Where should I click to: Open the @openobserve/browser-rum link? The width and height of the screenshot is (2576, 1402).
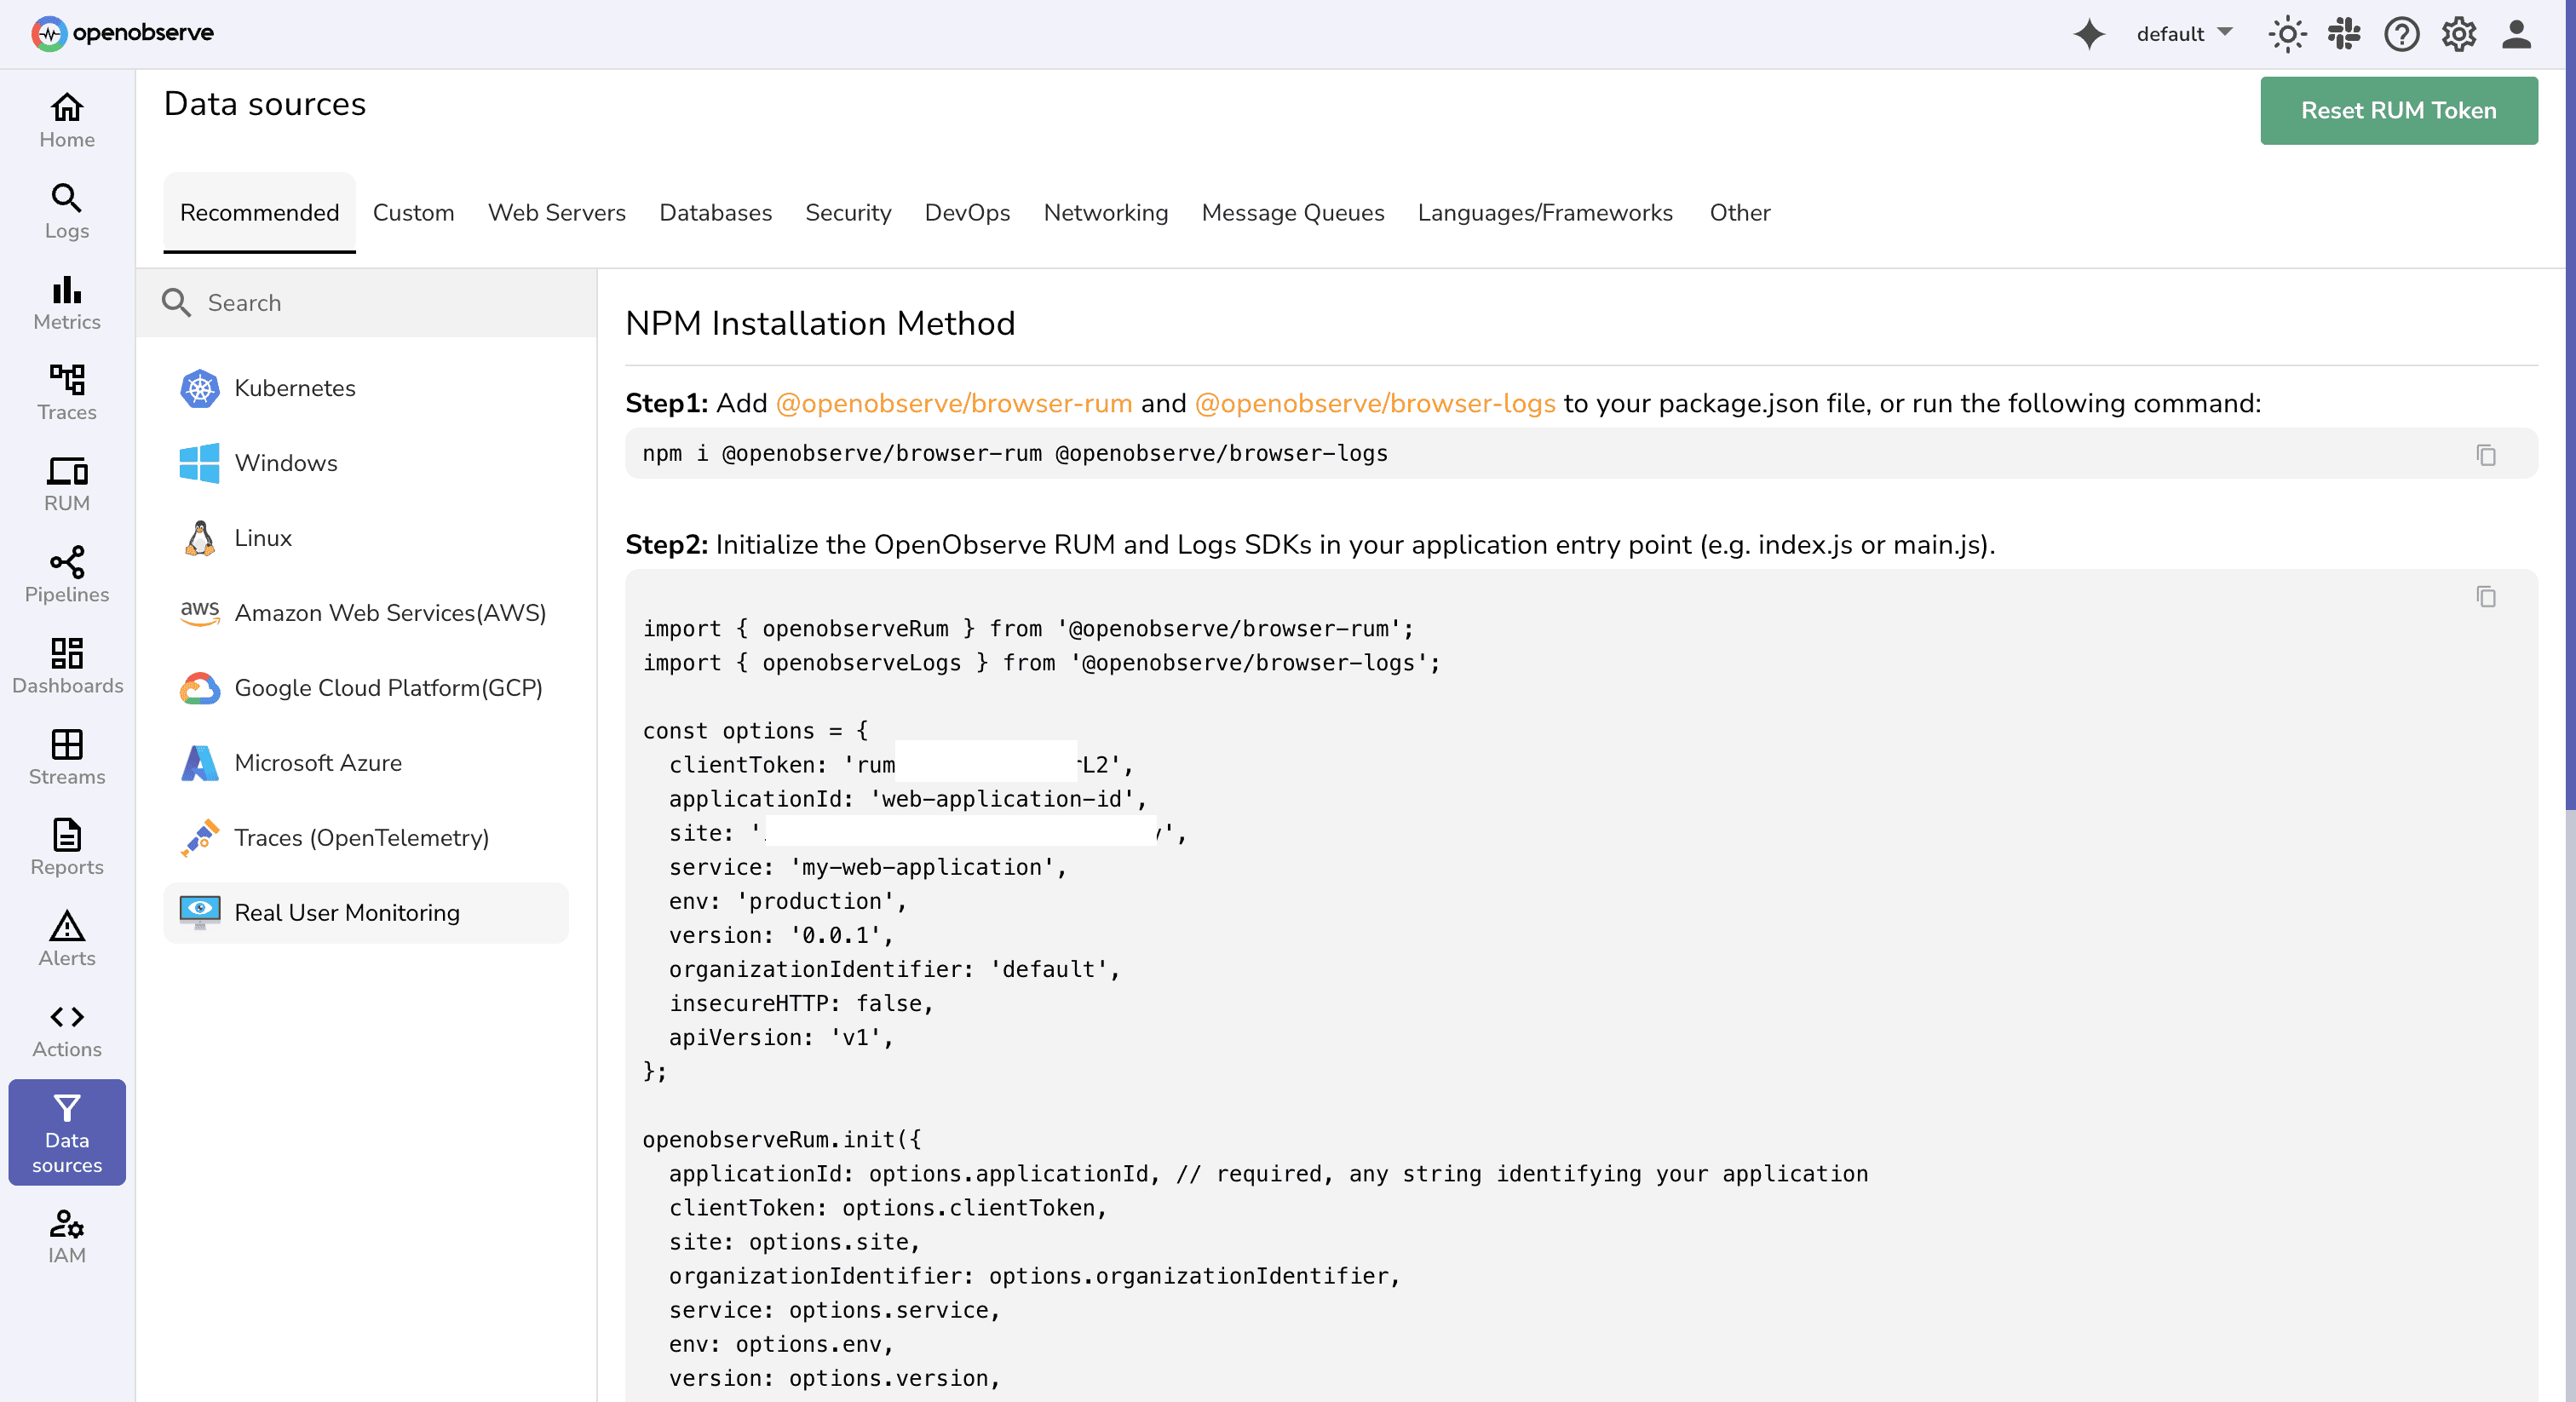pyautogui.click(x=954, y=403)
